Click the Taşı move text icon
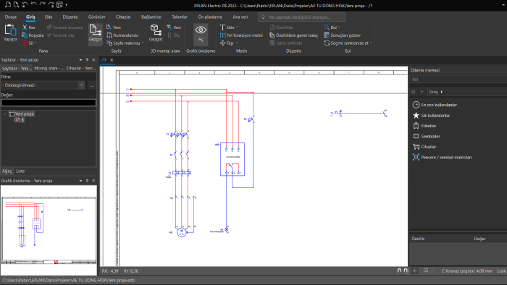The image size is (507, 285). [222, 43]
